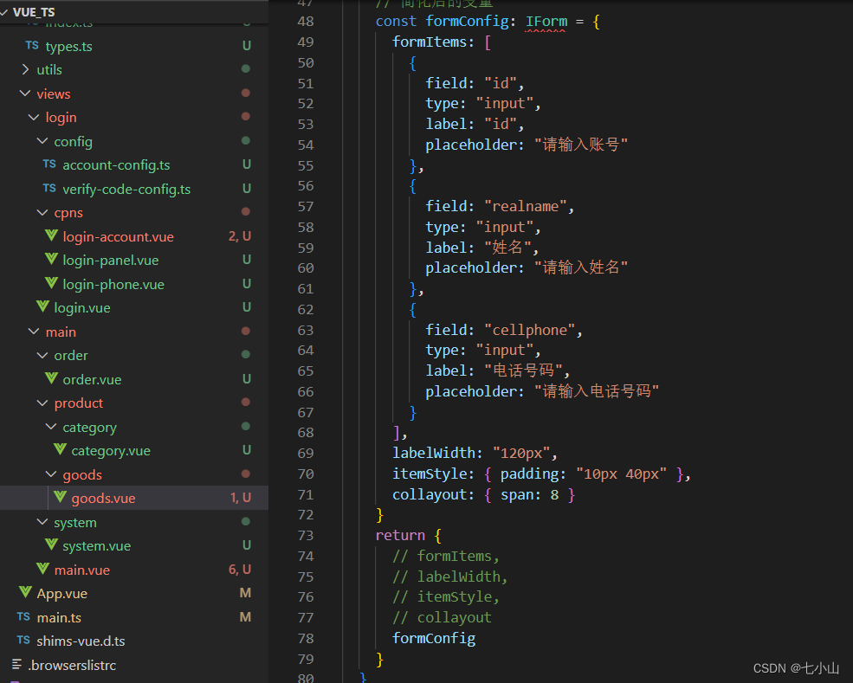Click the IForm type with error underline
The width and height of the screenshot is (853, 683).
tap(546, 22)
